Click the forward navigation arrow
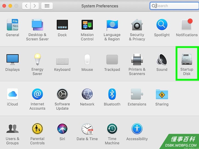 pos(35,6)
